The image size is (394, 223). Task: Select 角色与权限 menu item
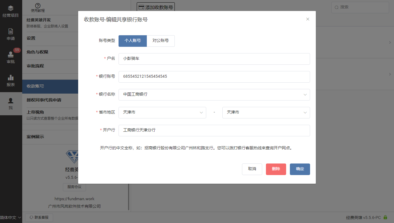click(37, 52)
